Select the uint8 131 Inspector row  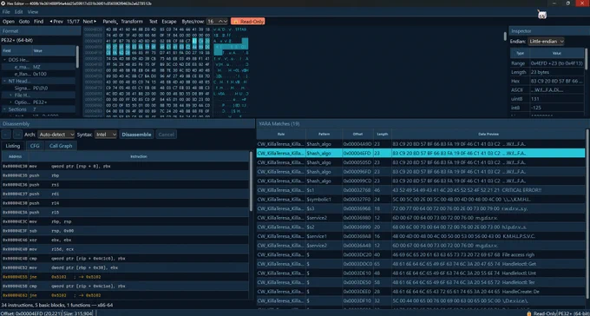[x=547, y=99]
